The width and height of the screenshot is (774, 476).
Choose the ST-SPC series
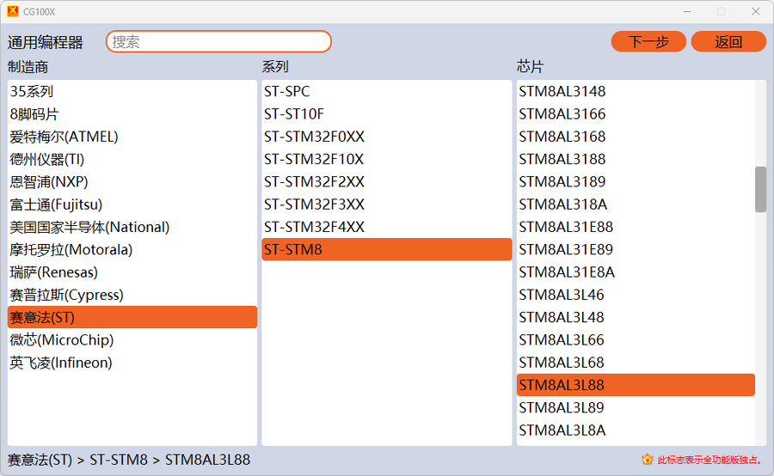tap(287, 91)
